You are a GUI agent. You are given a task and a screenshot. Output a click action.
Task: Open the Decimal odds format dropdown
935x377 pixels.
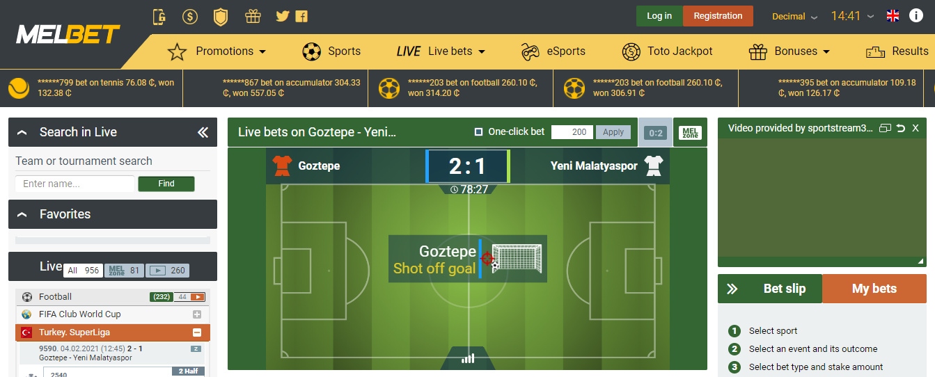(x=795, y=16)
